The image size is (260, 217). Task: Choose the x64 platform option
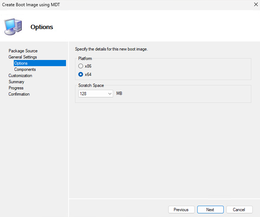click(x=81, y=75)
